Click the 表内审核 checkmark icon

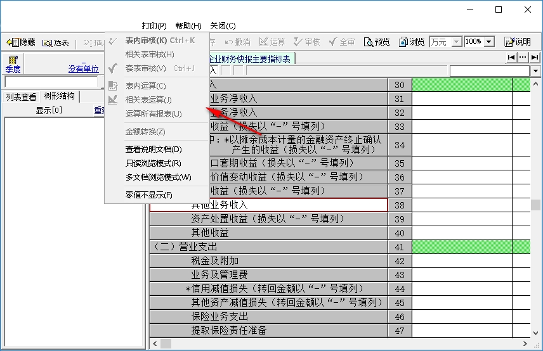(x=113, y=41)
